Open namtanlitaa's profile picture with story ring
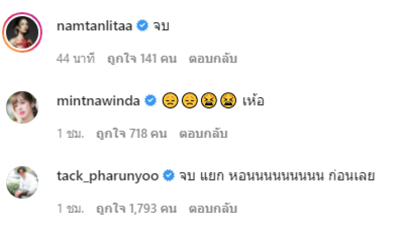The height and width of the screenshot is (231, 403). pyautogui.click(x=22, y=32)
